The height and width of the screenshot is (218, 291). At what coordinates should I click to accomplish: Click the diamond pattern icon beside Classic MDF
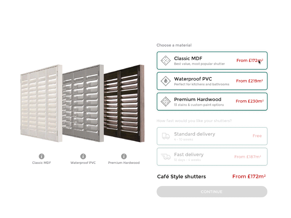(x=166, y=60)
